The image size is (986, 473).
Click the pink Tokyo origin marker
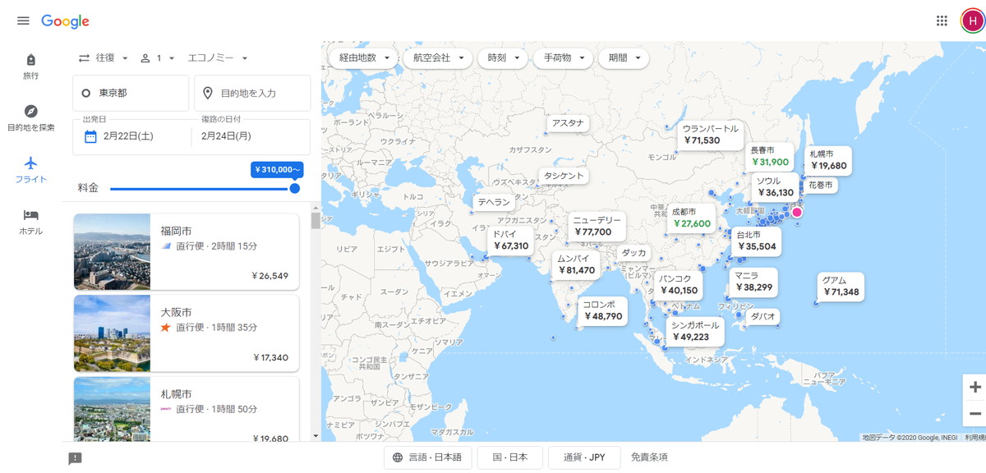coord(796,212)
